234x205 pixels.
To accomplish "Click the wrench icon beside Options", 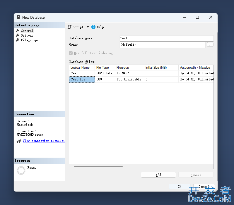I will point(18,35).
